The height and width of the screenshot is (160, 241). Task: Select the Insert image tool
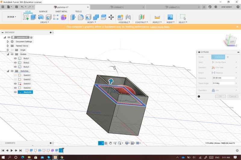click(x=170, y=17)
